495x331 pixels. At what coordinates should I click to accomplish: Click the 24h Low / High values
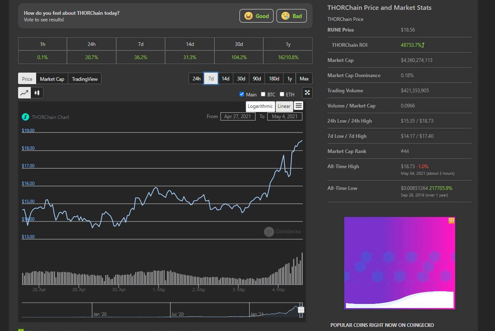(x=417, y=121)
